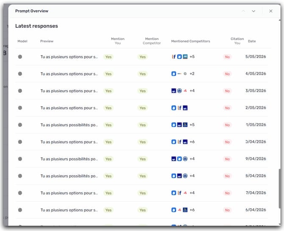Click the first blue competitor logo in the 2/05/2026 row
284x231 pixels.
[174, 108]
